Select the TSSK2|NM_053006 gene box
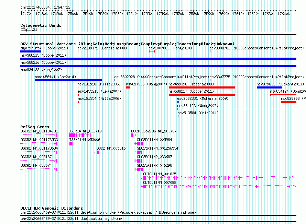Viewport: 306px width, 224px height. (x=71, y=144)
